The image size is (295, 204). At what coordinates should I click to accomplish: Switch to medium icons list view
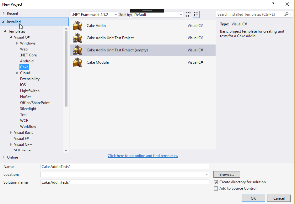click(x=196, y=14)
